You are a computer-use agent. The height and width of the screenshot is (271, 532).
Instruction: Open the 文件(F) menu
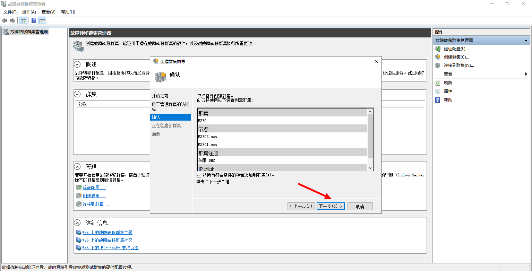click(10, 12)
